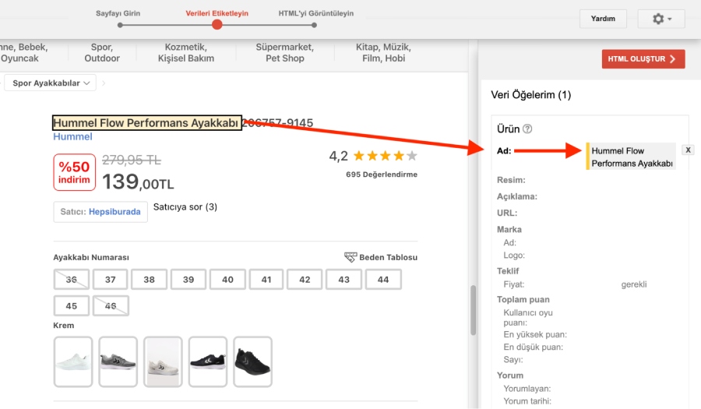Select the Verileri Etiketleyin step
Viewport: 701px width, 409px height.
(217, 13)
